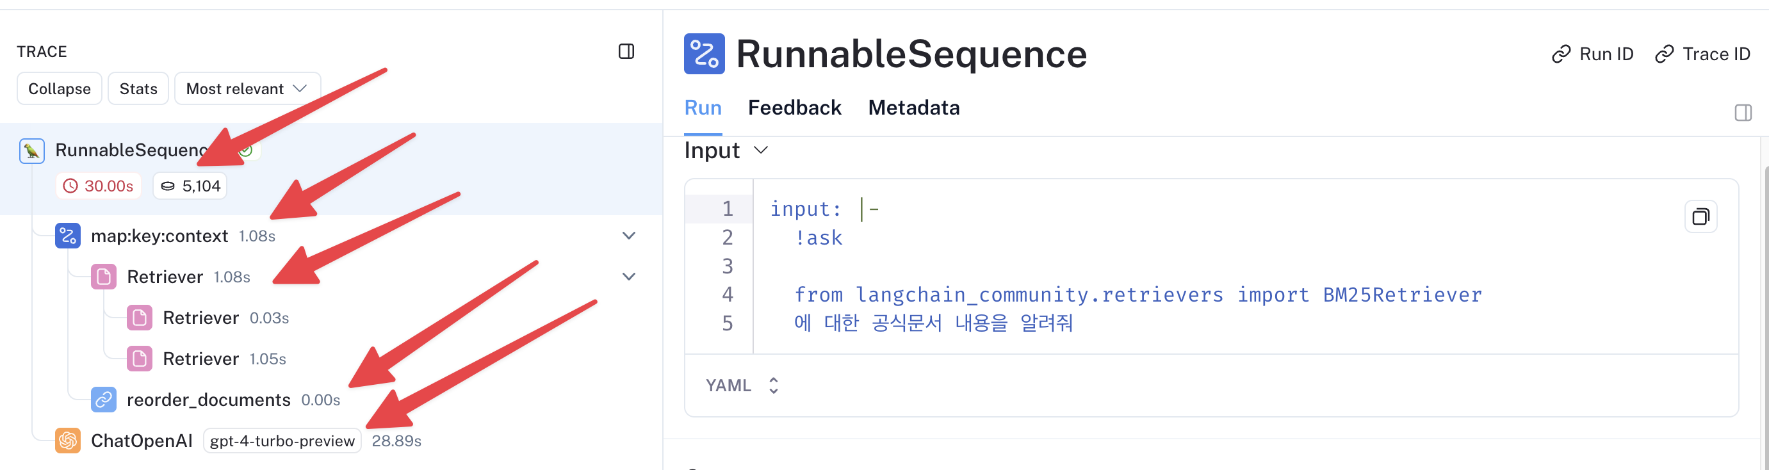Screen dimensions: 1769x470
Task: Copy the Trace ID link
Action: click(1702, 54)
